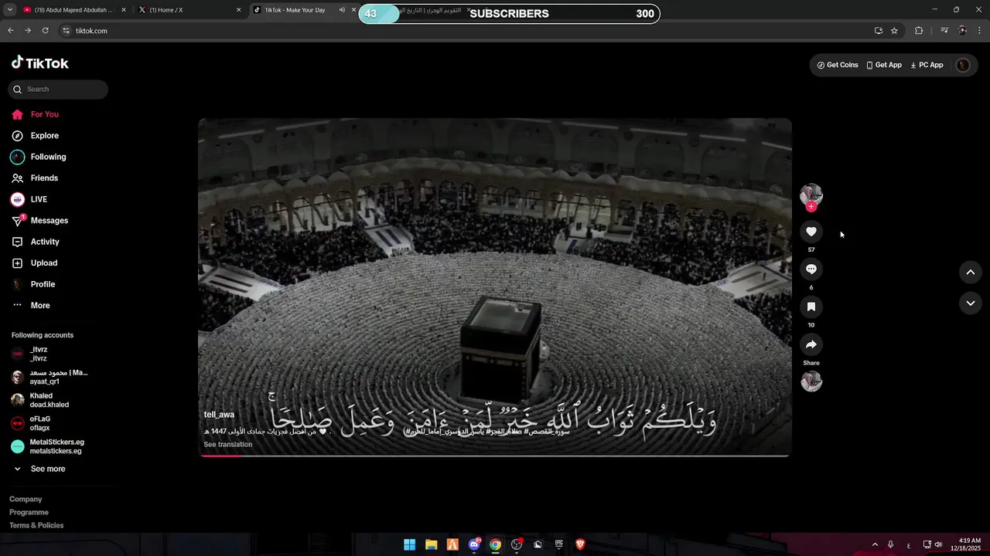
Task: Click the search magnifier icon
Action: [17, 90]
